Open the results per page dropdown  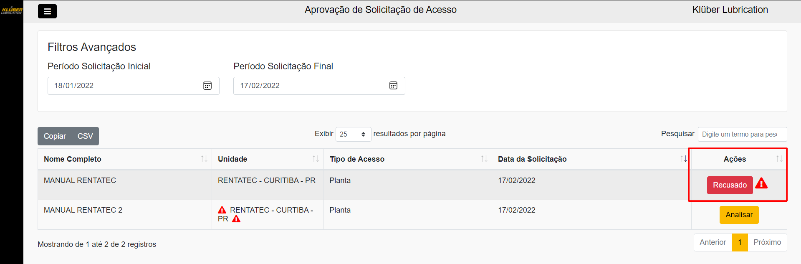[353, 134]
